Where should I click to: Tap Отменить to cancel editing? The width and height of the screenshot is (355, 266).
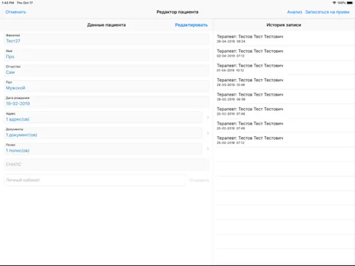(15, 12)
